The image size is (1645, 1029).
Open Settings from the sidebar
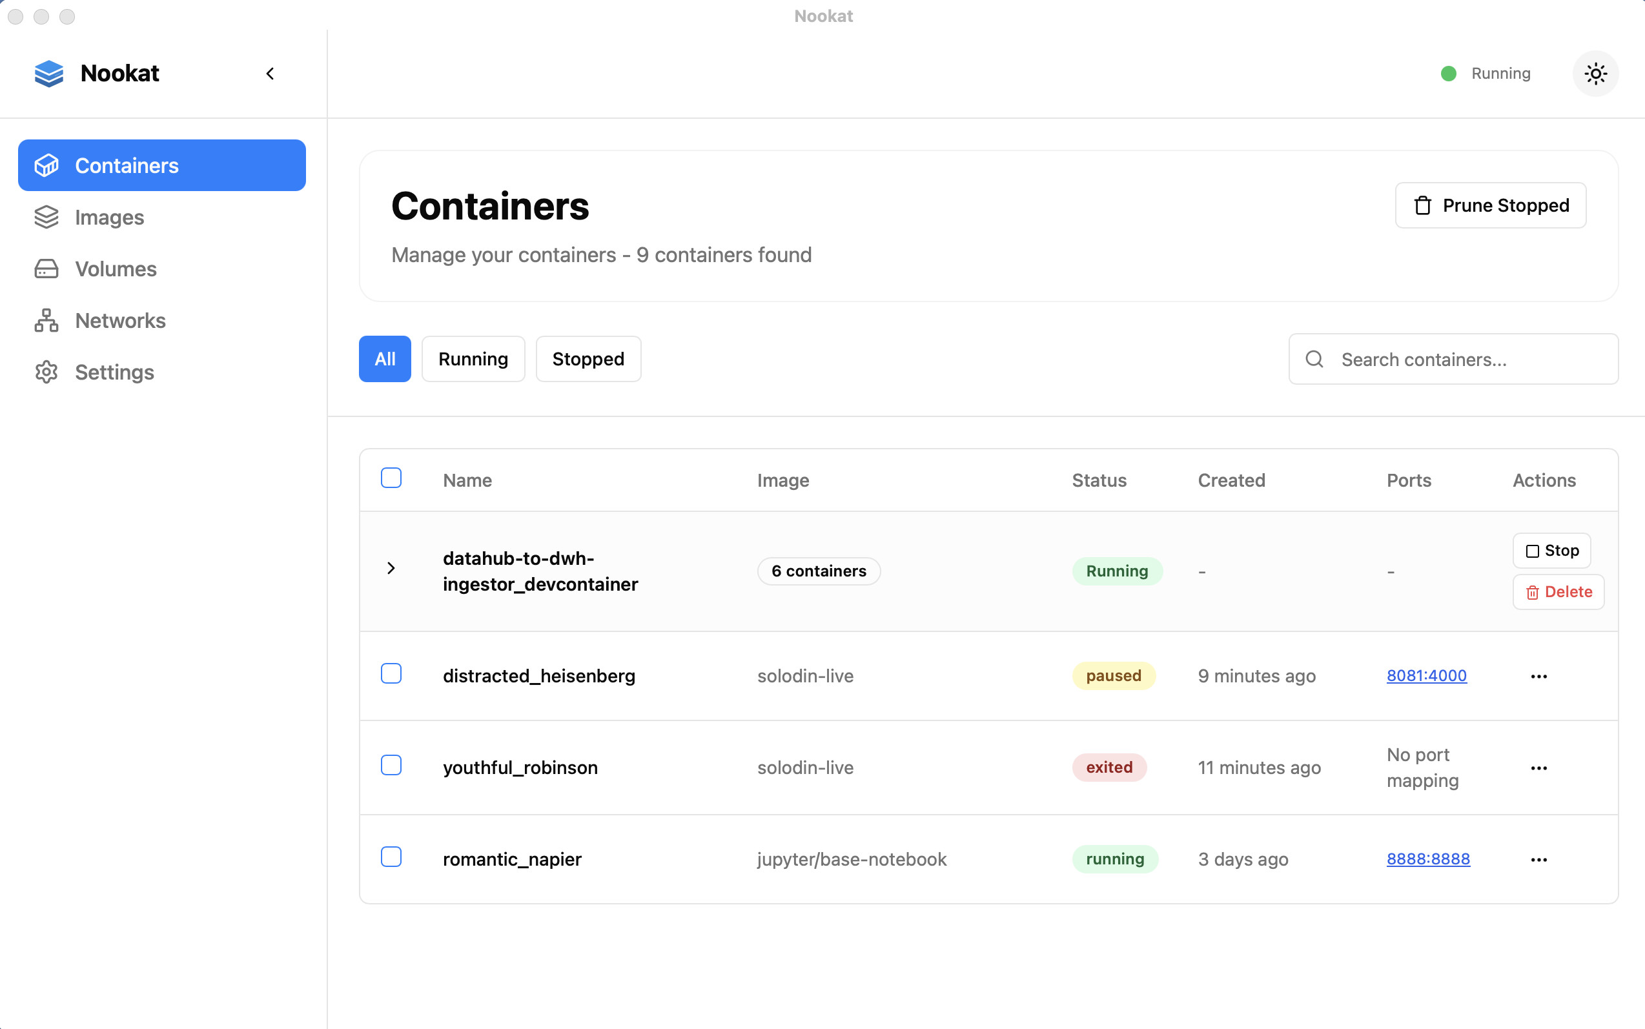(114, 372)
